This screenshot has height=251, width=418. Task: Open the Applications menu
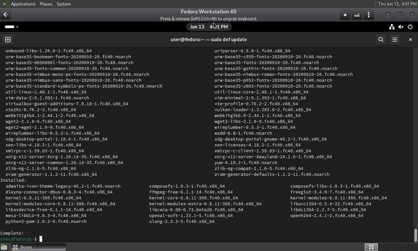(23, 4)
